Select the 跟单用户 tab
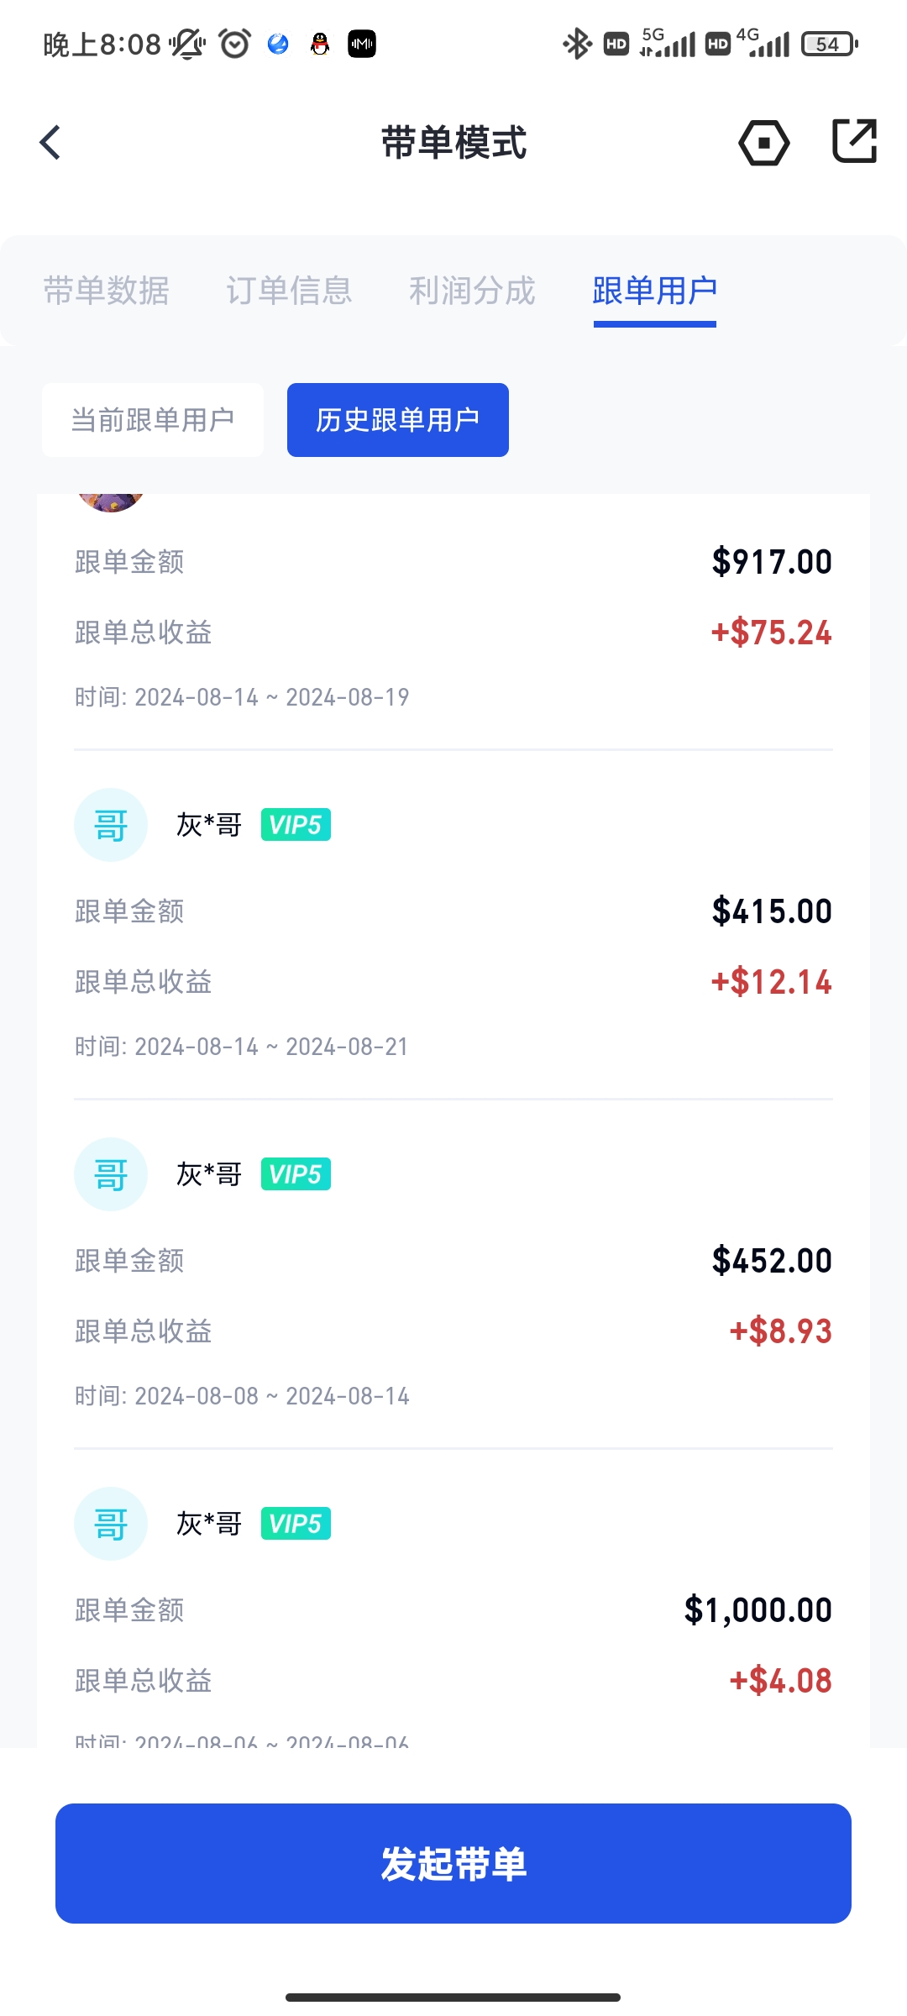 (655, 291)
